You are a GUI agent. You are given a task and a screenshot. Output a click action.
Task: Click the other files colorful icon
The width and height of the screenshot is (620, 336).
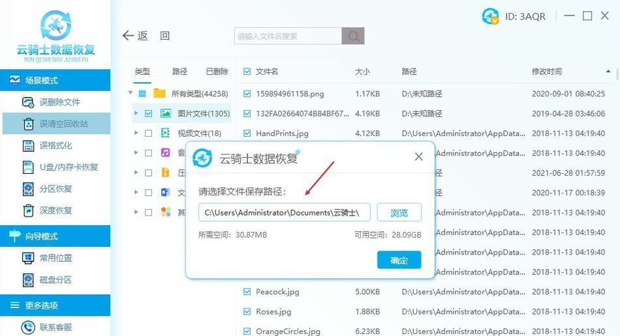[166, 212]
